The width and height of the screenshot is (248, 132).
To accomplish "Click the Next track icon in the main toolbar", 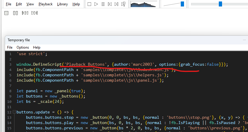I will pyautogui.click(x=116, y=4).
